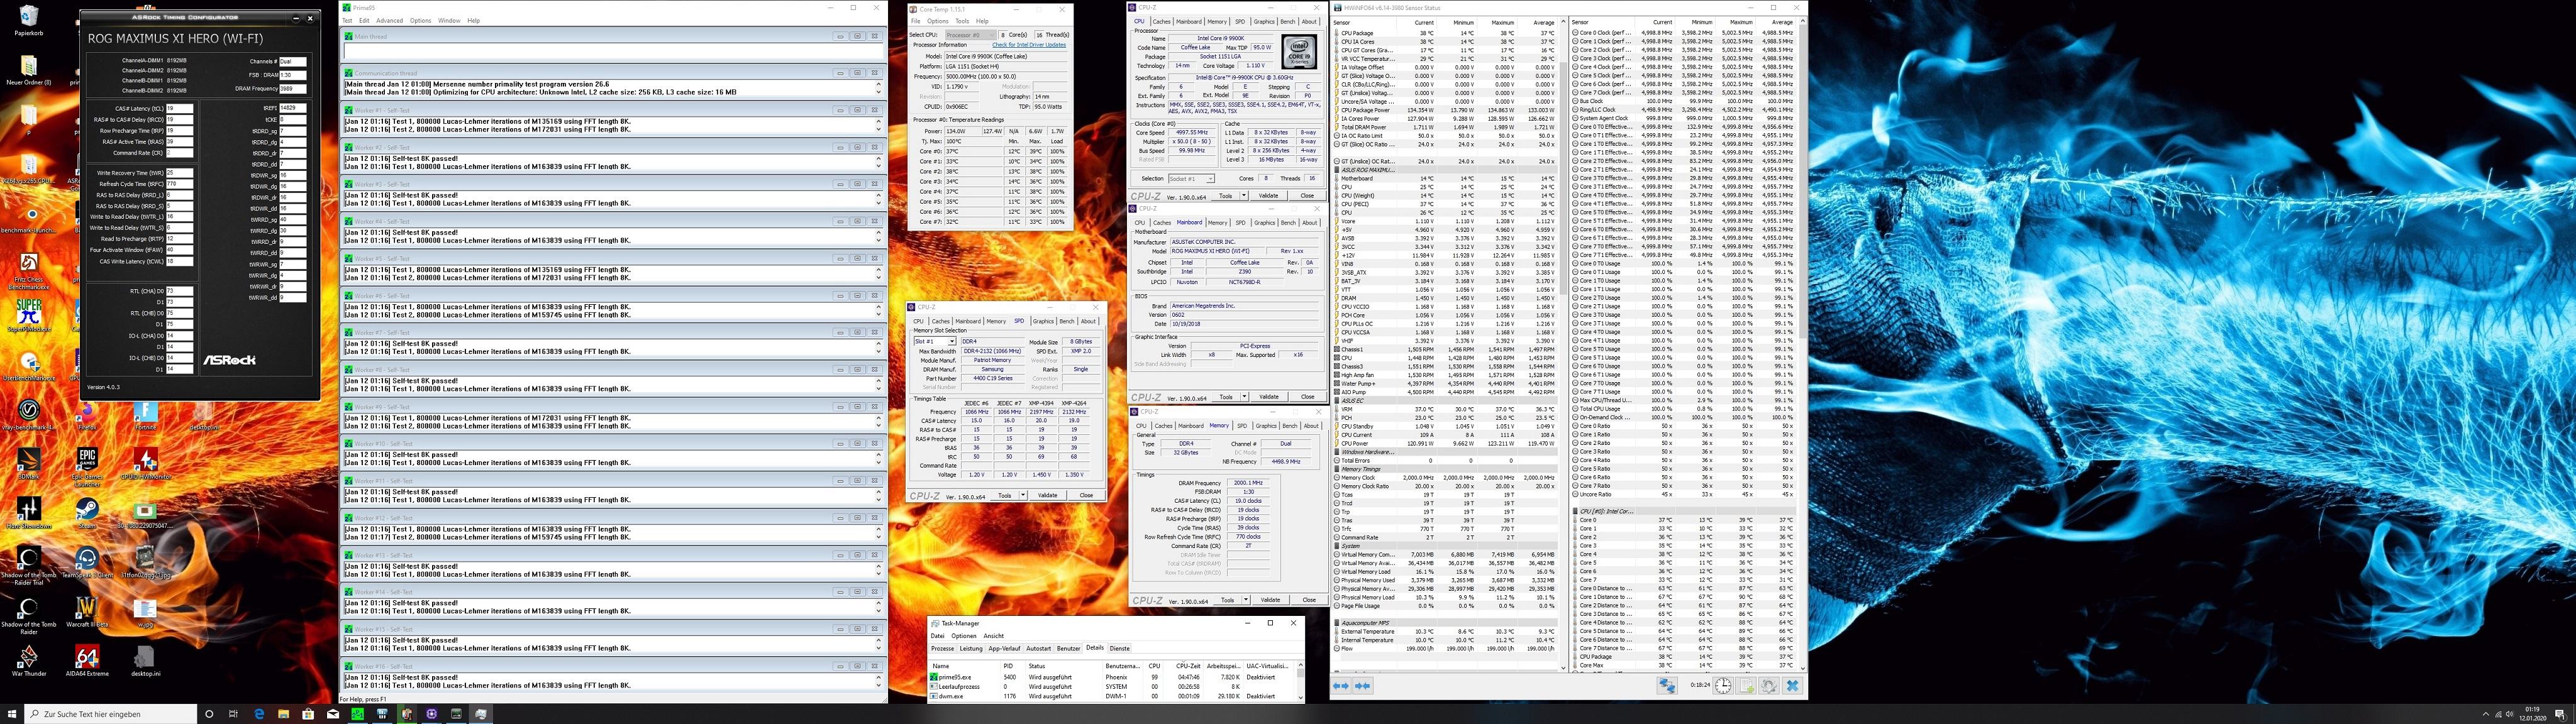The width and height of the screenshot is (2576, 724).
Task: Open CPU-Z SPD Slot #1 dropdown
Action: [935, 342]
